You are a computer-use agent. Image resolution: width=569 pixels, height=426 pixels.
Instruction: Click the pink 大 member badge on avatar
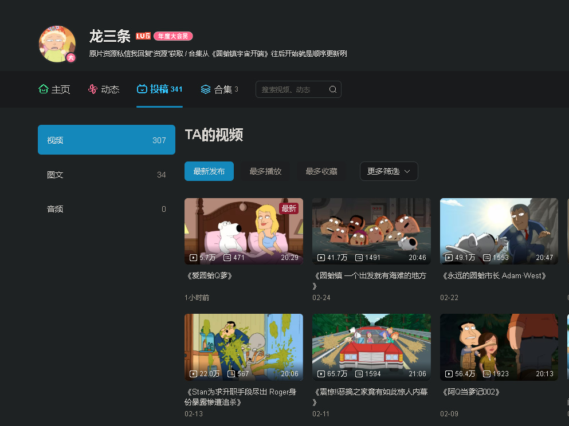(70, 58)
